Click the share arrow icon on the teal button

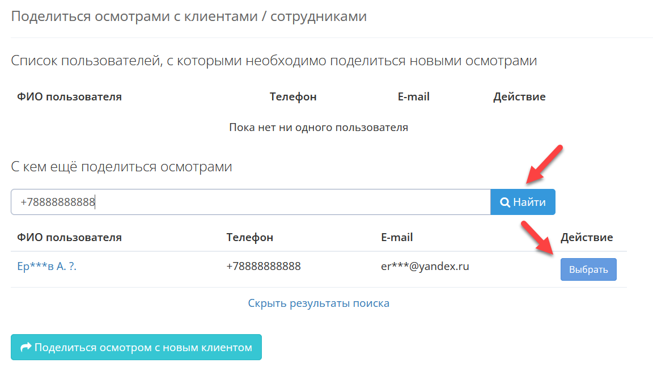tap(26, 347)
